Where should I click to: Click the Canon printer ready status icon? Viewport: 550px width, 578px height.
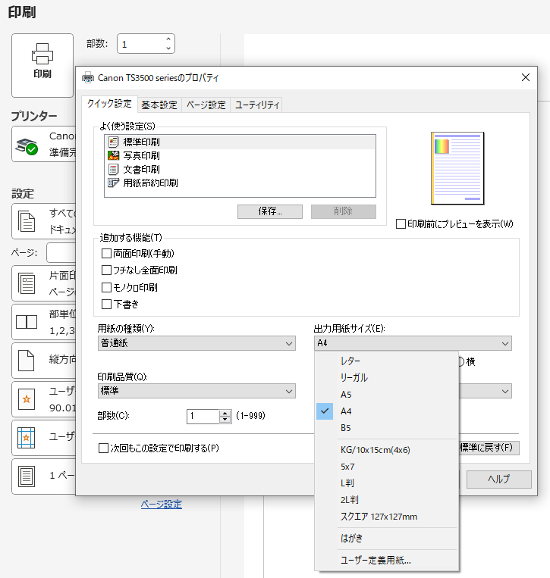pos(27,146)
